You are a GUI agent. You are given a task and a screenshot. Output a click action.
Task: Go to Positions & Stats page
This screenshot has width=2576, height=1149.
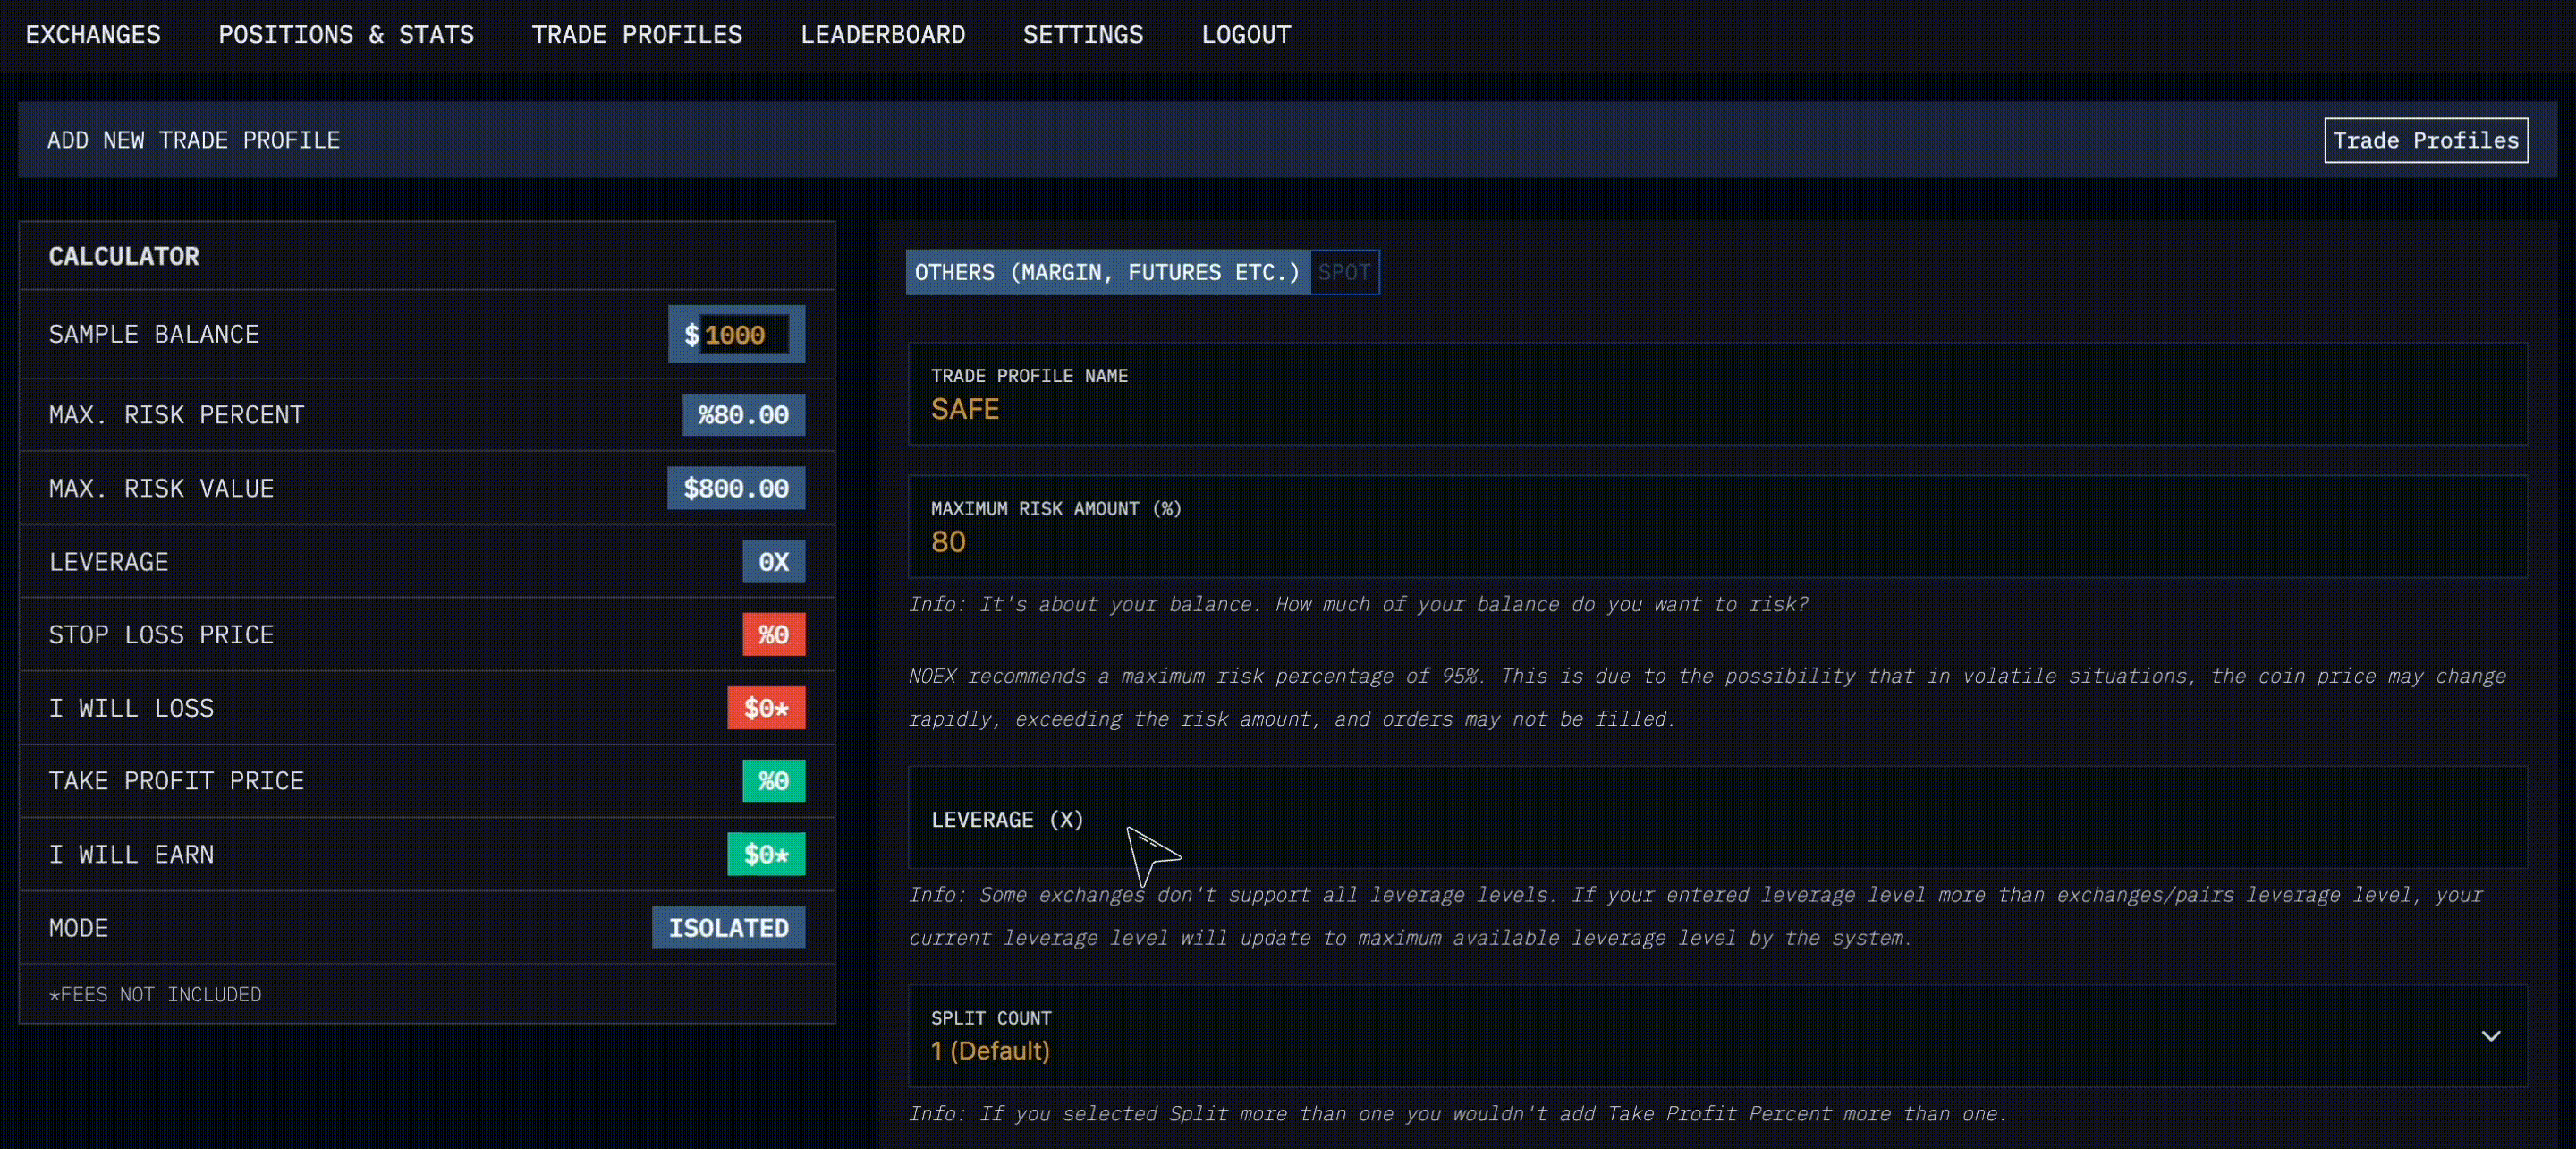point(346,35)
